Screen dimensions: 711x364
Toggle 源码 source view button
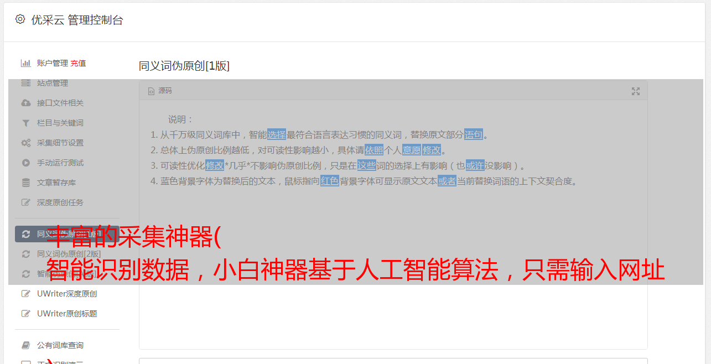click(160, 91)
